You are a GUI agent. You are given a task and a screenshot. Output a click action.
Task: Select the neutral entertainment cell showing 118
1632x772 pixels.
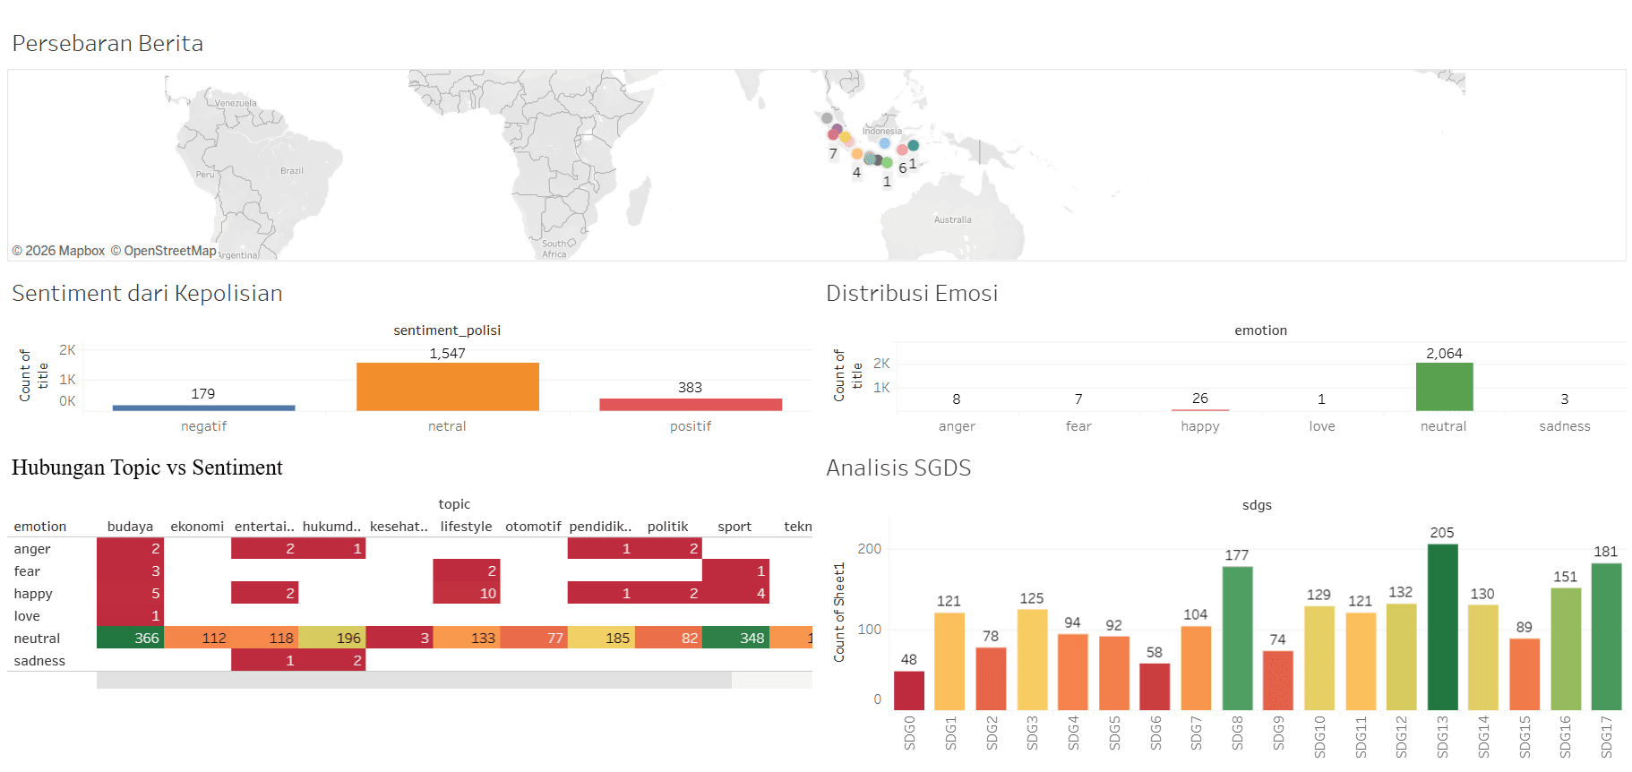[264, 638]
